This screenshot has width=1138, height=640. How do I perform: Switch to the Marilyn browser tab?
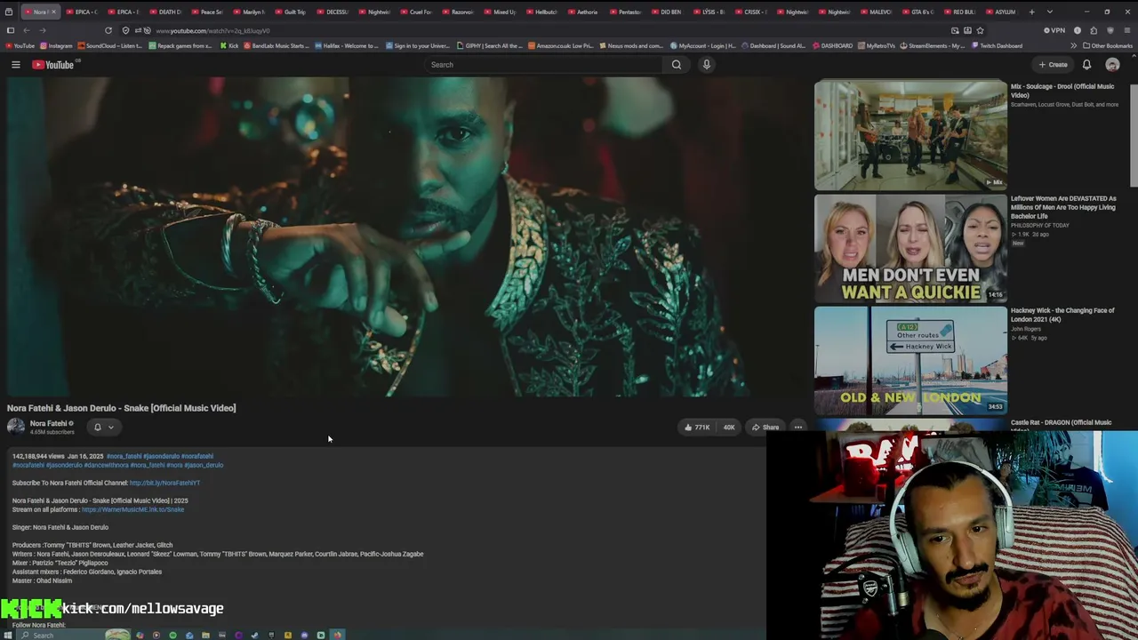click(250, 12)
